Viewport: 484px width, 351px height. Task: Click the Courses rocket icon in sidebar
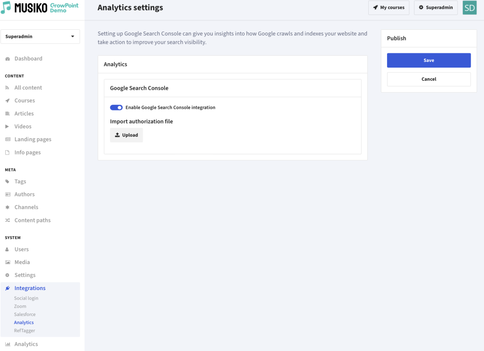point(8,101)
